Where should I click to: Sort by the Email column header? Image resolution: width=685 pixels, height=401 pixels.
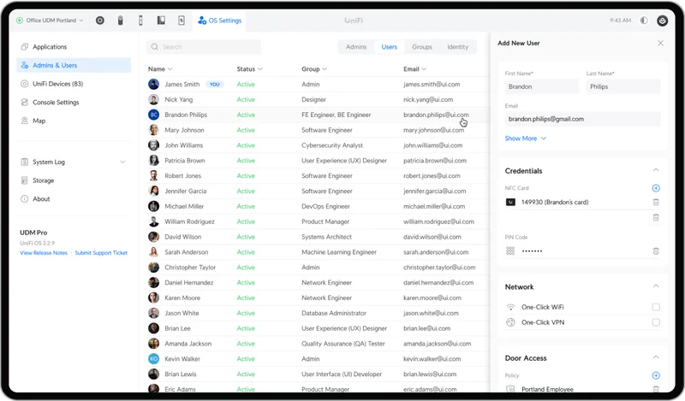(x=414, y=69)
